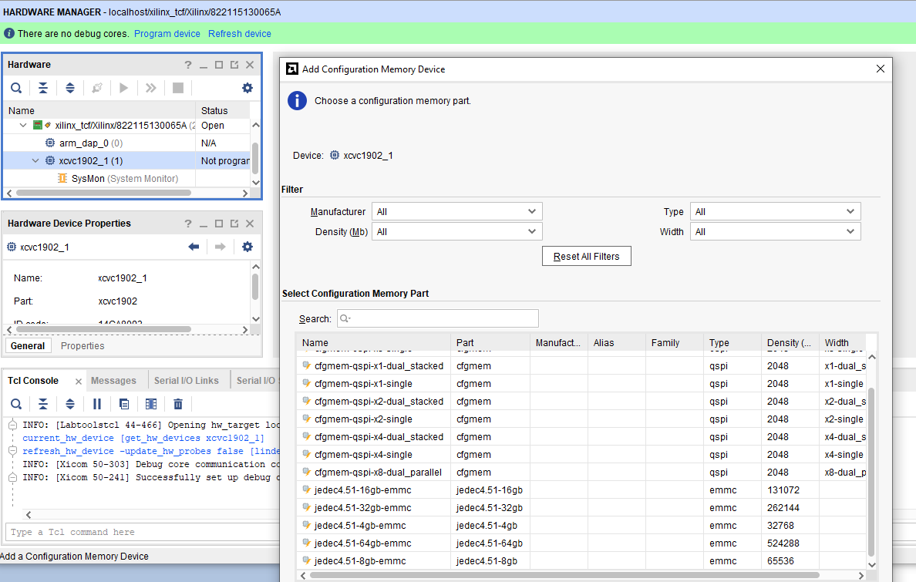Select the search icon in the Tcl Console
The height and width of the screenshot is (582, 916).
(16, 403)
